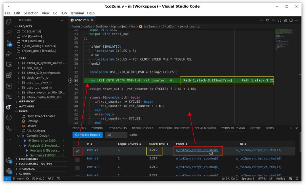Viewport: 305px width, 185px height.
Task: Switch to the PROBLEMS panel tab
Action: [x=79, y=128]
